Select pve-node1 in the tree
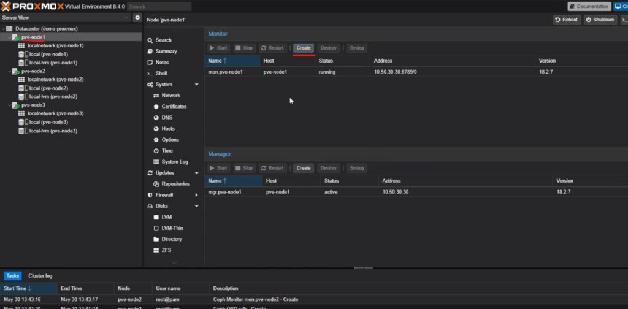628x309 pixels. click(33, 37)
